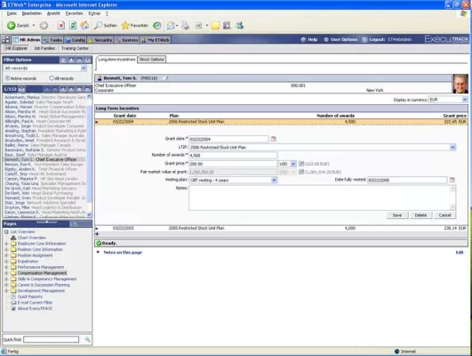
Task: Expand the Compensation Management folder
Action: 6,273
